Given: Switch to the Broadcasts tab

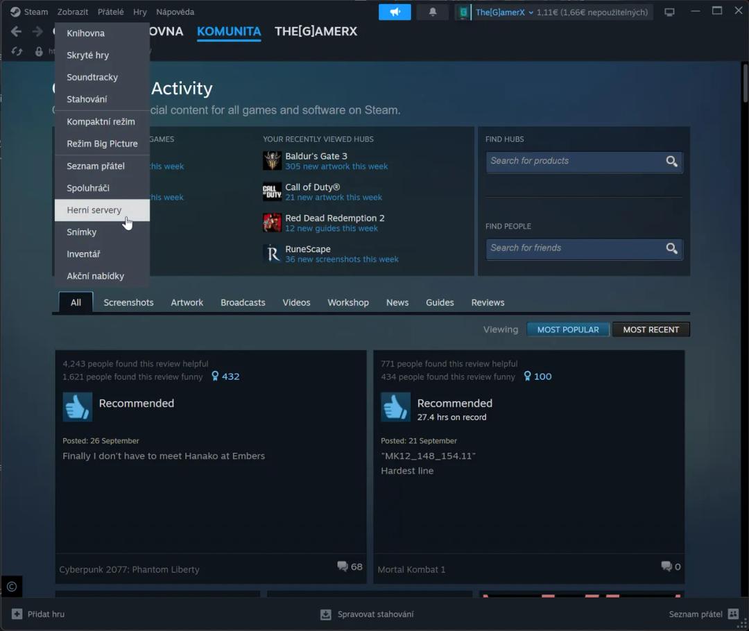Looking at the screenshot, I should pos(243,302).
